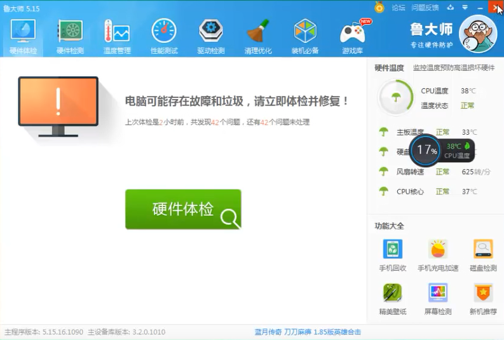
Task: Click the gold medal icon in title bar
Action: coord(379,8)
